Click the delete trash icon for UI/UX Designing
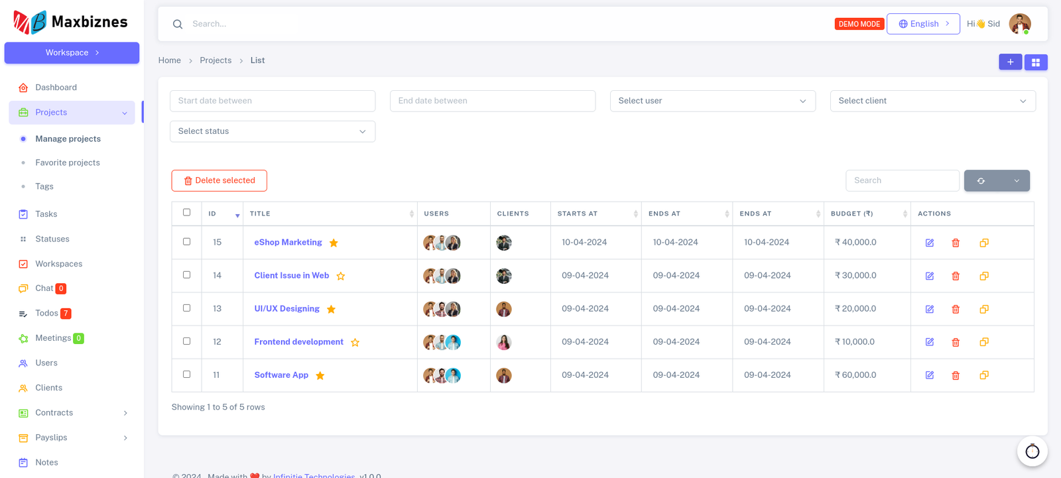The width and height of the screenshot is (1061, 478). tap(956, 309)
